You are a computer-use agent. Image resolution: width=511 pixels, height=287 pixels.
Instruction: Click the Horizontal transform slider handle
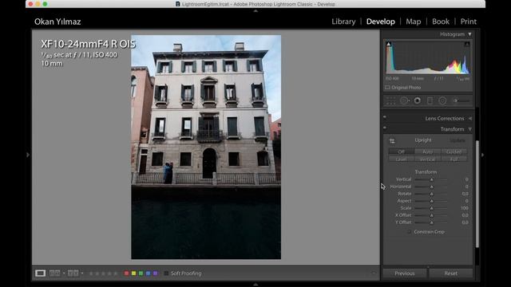[431, 187]
